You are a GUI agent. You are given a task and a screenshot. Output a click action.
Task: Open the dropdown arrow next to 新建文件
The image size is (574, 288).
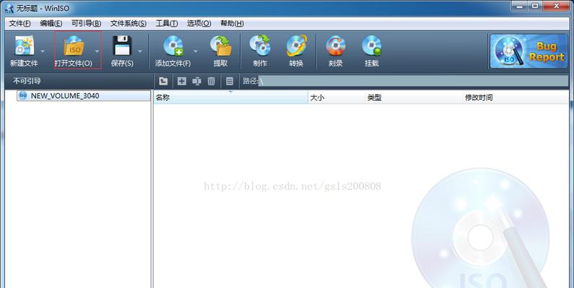click(x=43, y=51)
